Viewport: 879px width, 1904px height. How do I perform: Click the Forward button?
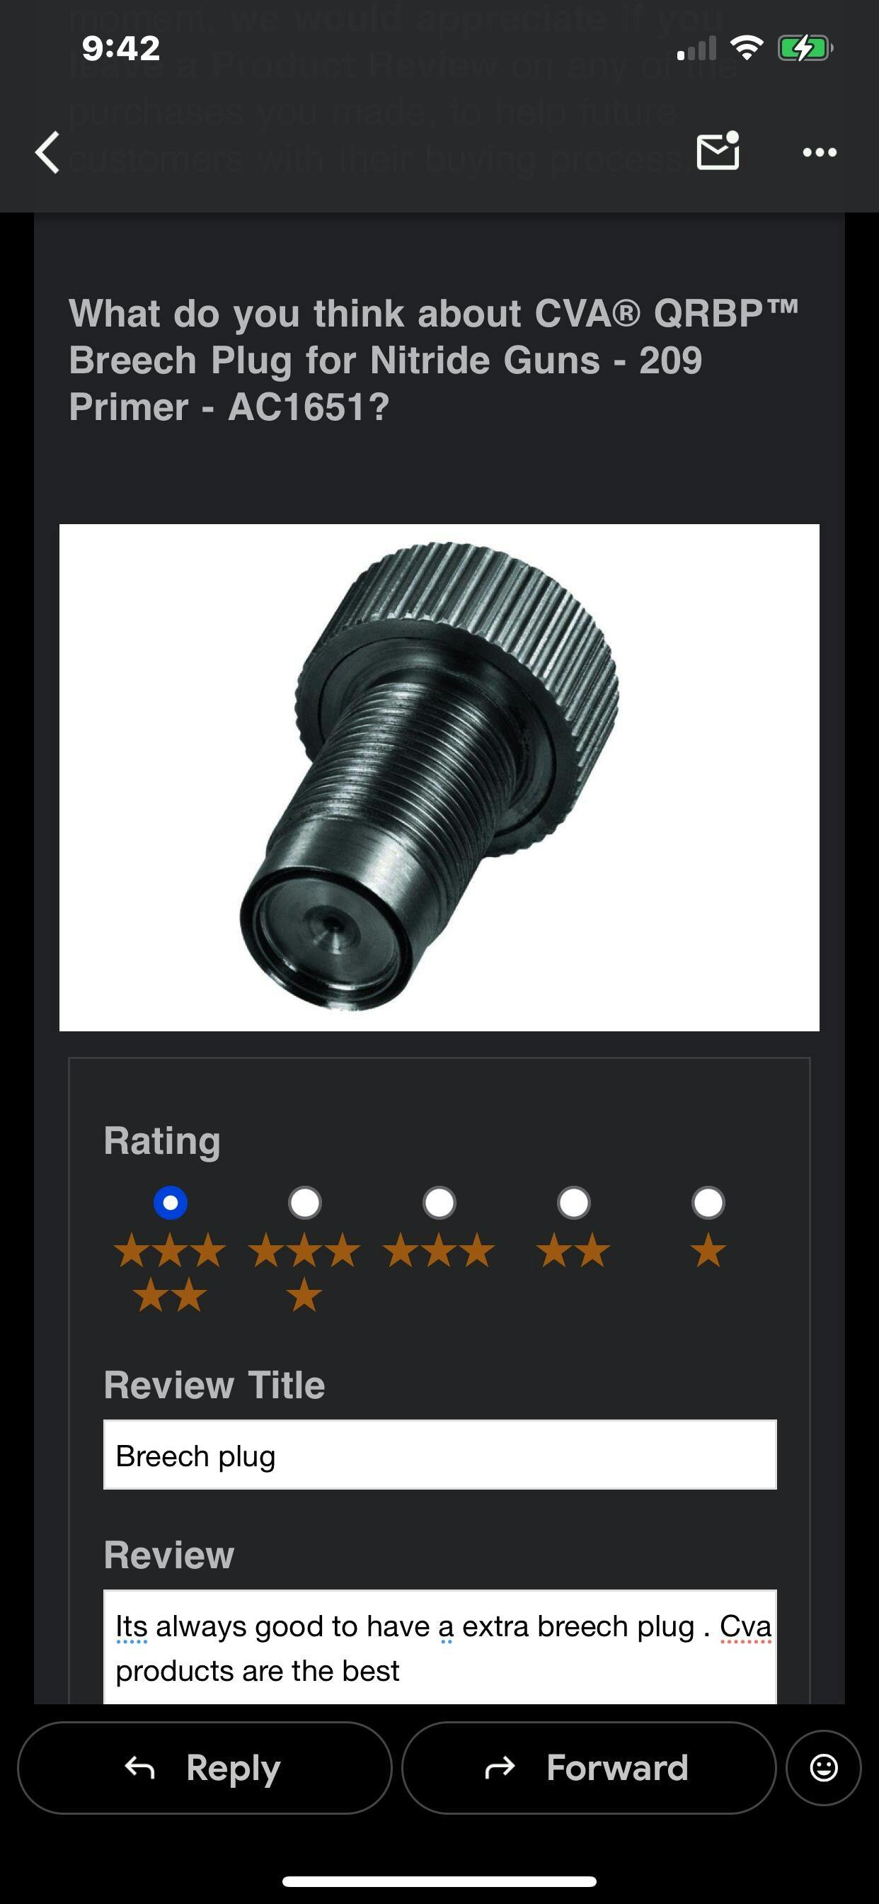coord(589,1767)
